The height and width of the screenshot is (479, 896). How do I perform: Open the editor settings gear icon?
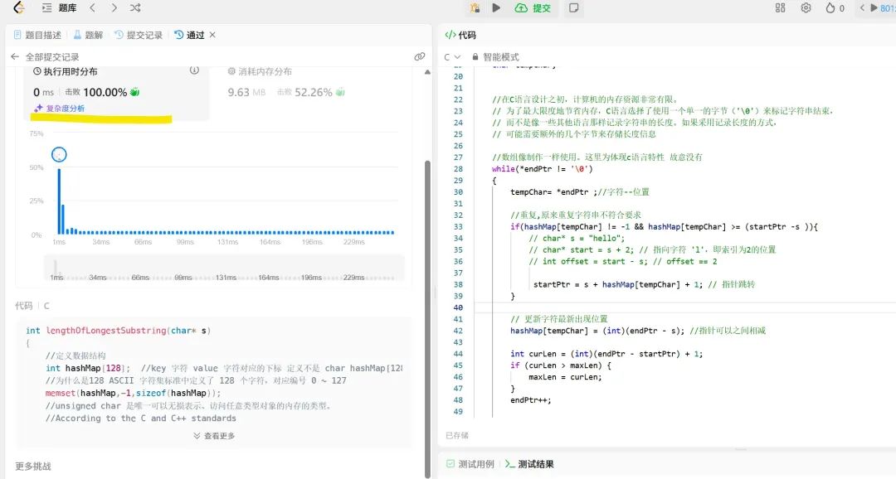point(805,7)
